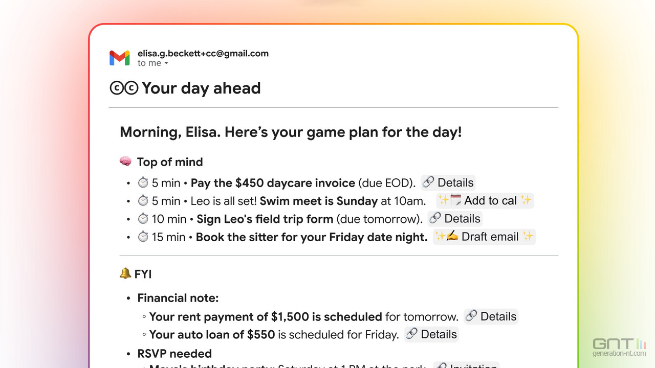This screenshot has width=655, height=368.
Task: Click the bell icon beside FYI
Action: point(125,274)
